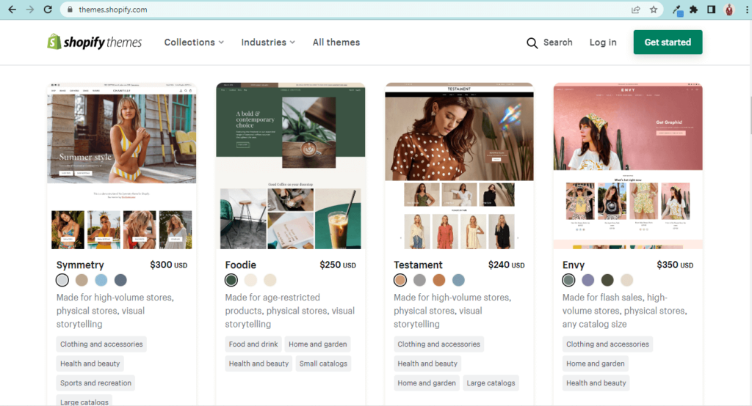Click the Shopify themes logo
This screenshot has width=752, height=406.
tap(95, 42)
